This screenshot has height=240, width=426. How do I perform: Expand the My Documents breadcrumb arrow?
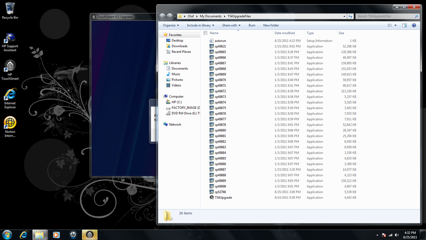[x=225, y=16]
